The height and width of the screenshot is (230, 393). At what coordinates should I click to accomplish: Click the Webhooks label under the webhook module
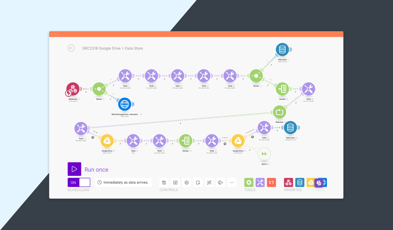coord(73,99)
